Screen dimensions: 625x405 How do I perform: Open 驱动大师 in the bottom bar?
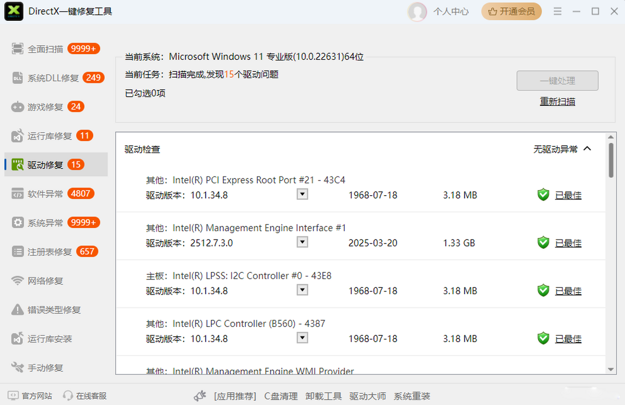click(368, 396)
